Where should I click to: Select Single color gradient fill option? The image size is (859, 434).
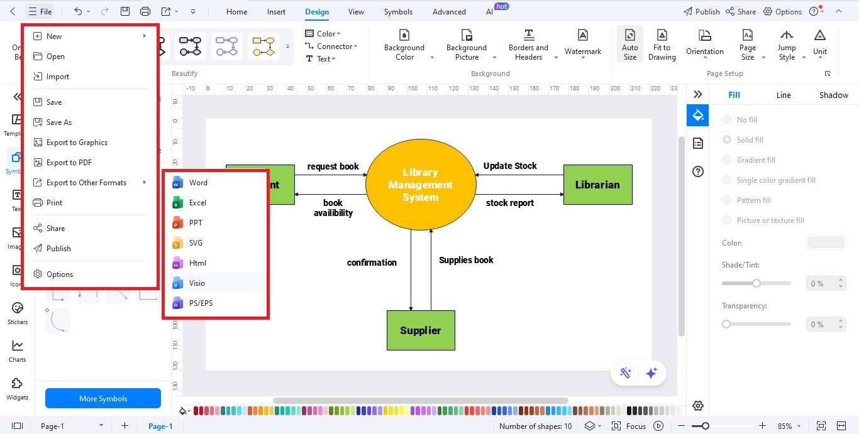click(x=727, y=180)
